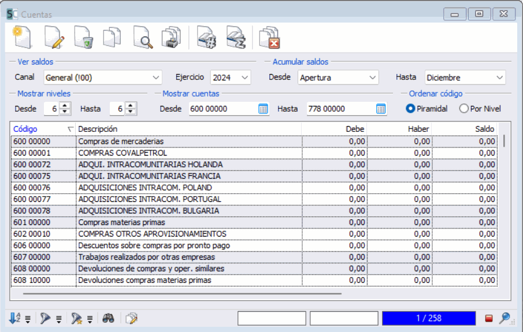Click the favorite filter funnel with star icon
This screenshot has width=523, height=332.
[76, 318]
